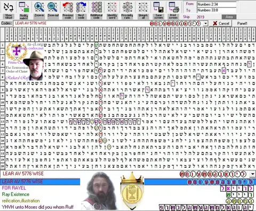Click the Print screen icon
The height and width of the screenshot is (211, 256).
(x=173, y=7)
